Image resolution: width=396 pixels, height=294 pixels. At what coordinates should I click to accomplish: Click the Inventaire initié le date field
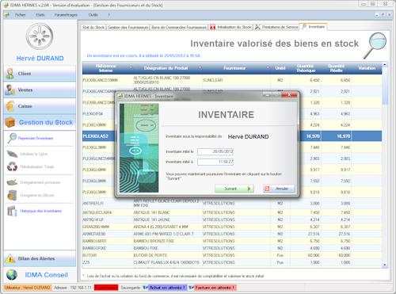[215, 151]
